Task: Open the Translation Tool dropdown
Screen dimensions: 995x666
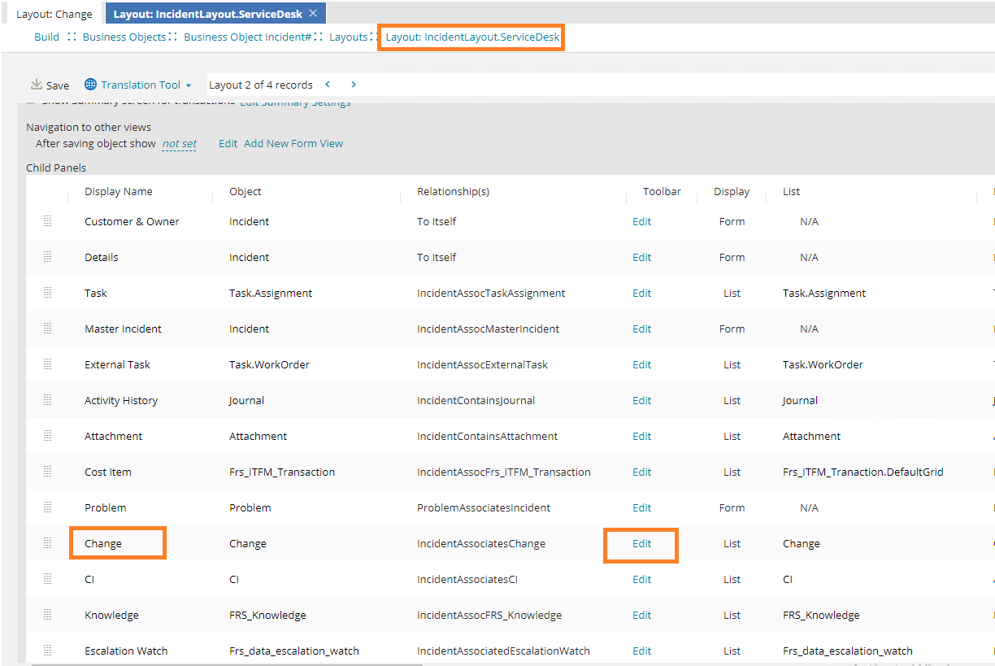Action: 138,85
